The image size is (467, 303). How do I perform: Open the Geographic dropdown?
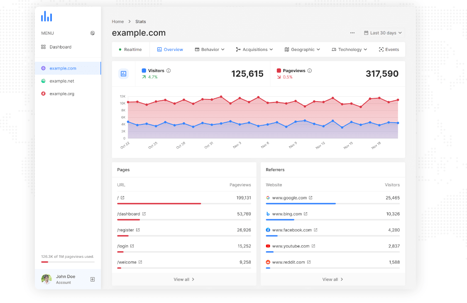coord(302,50)
